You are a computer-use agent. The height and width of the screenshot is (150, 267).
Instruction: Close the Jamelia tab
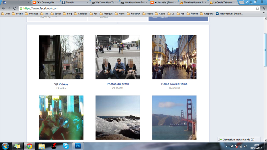pyautogui.click(x=176, y=3)
